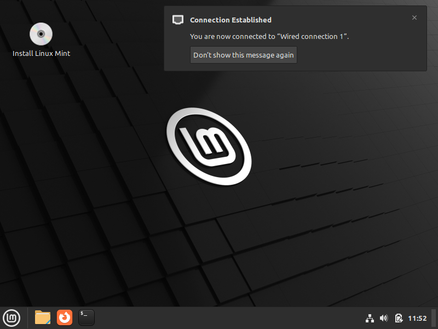Open the Terminal from the panel
The height and width of the screenshot is (329, 438).
coord(87,317)
